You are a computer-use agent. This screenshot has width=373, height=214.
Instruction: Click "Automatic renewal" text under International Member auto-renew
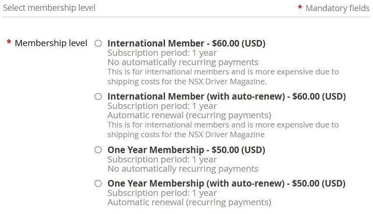(189, 115)
